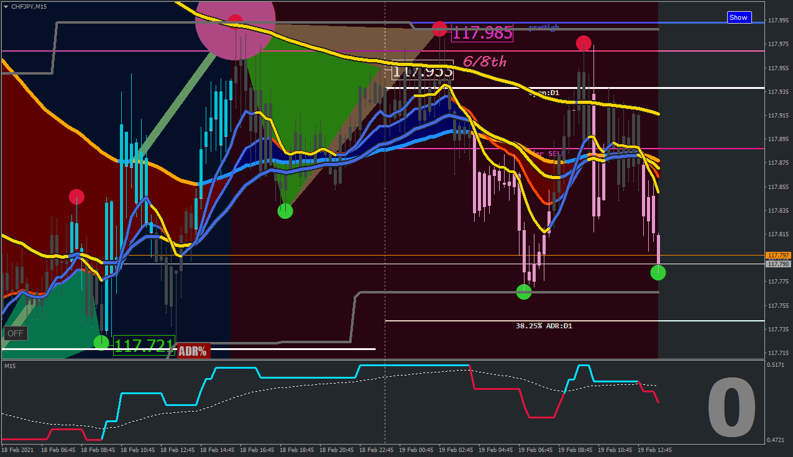Click the orange 117.797 price tag

[779, 256]
